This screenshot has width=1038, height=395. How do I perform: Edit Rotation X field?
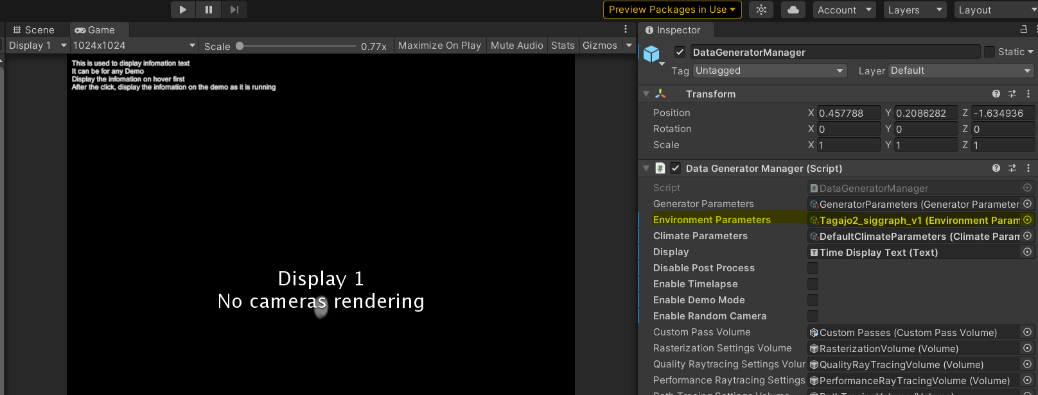(849, 129)
